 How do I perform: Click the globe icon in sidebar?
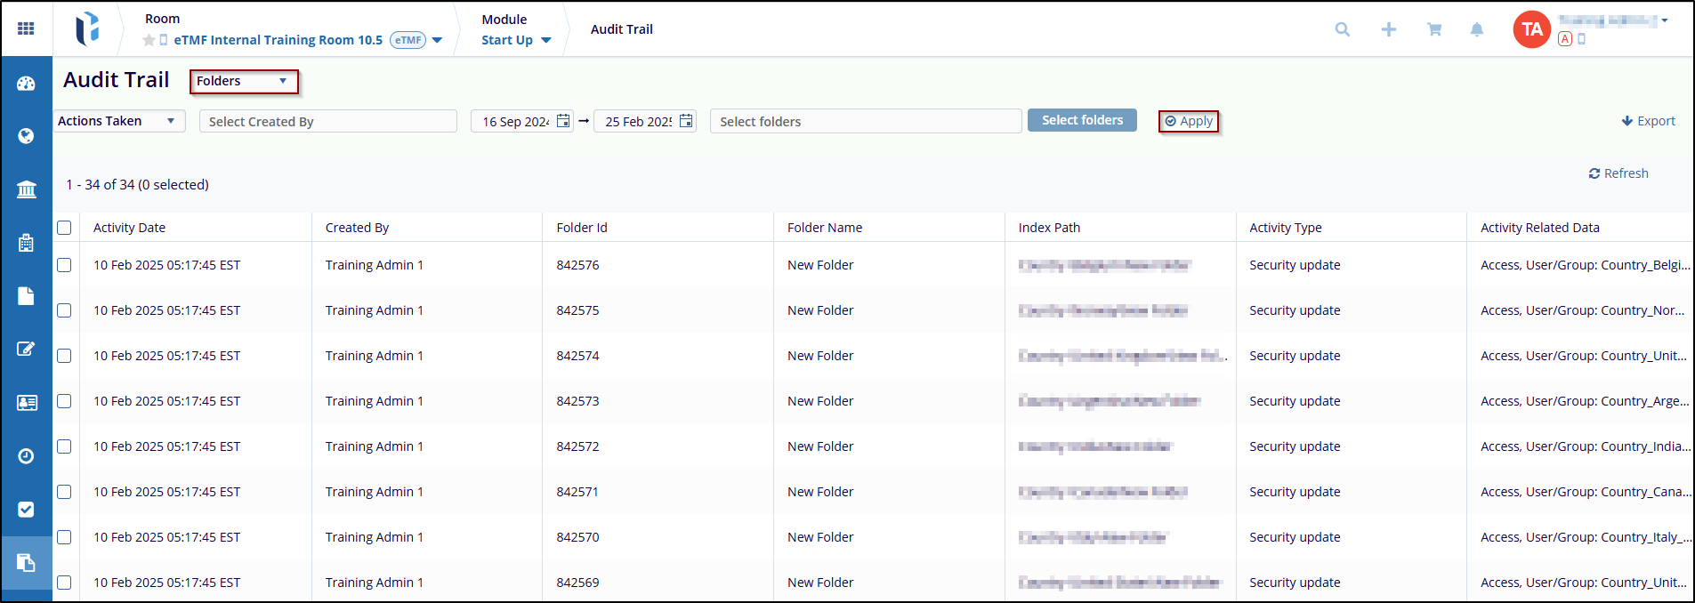(26, 136)
